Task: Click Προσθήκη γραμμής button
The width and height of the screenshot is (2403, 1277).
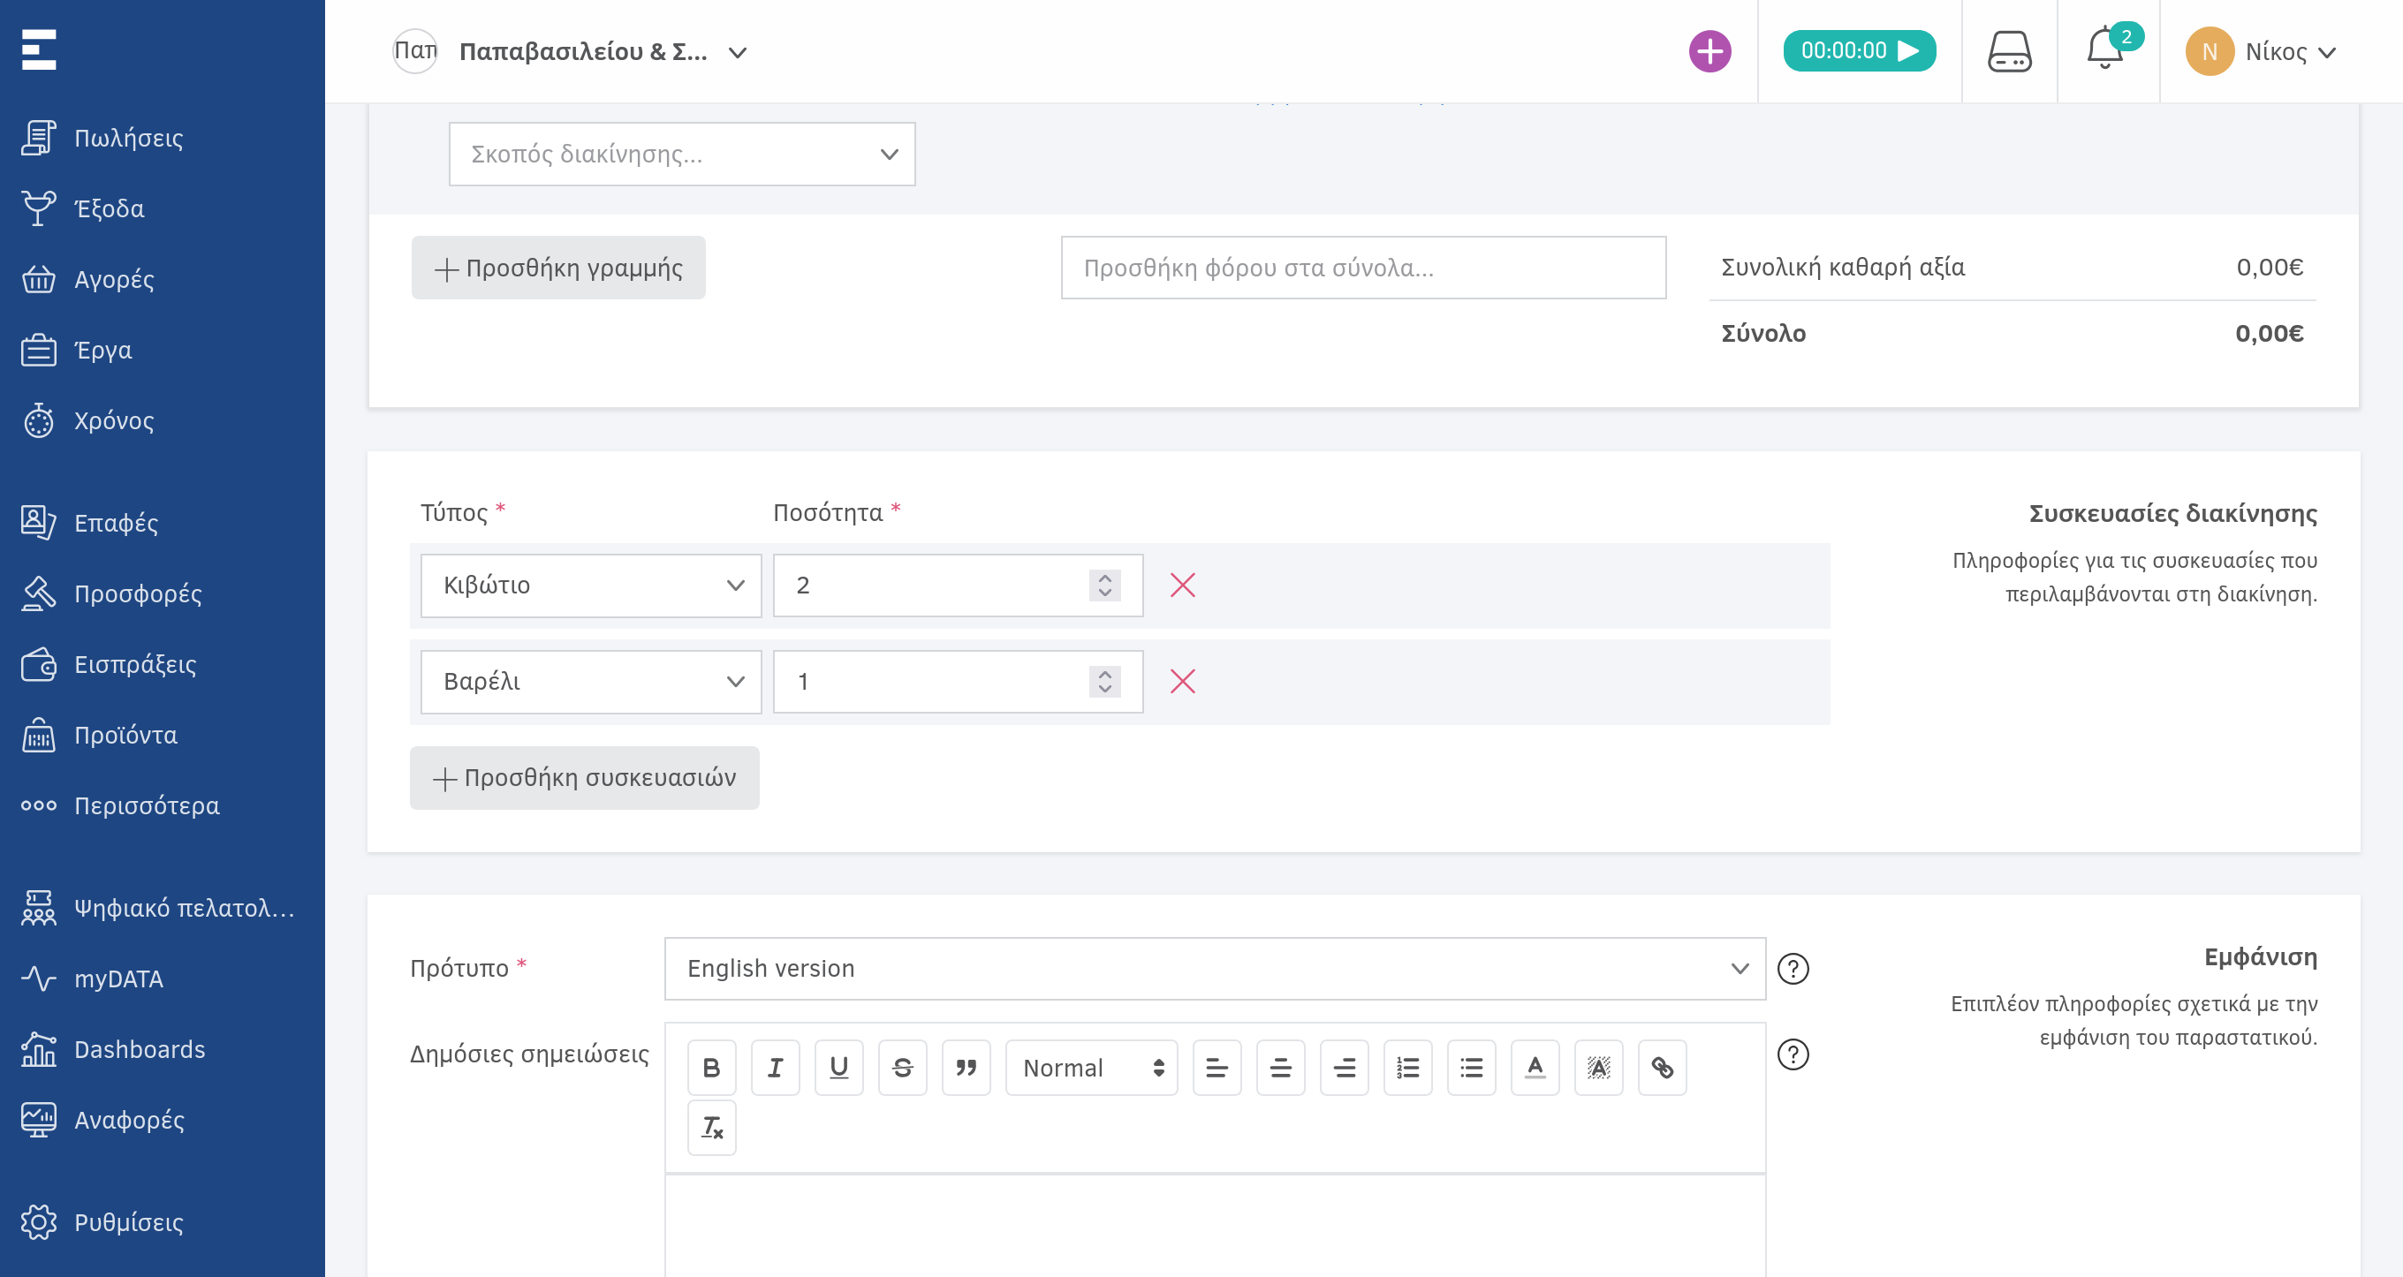Action: click(557, 268)
